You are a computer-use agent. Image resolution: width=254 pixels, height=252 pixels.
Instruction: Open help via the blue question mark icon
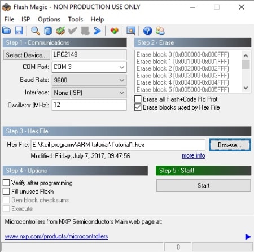148,31
